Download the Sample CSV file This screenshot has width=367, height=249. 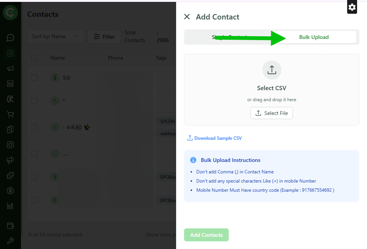pos(214,138)
